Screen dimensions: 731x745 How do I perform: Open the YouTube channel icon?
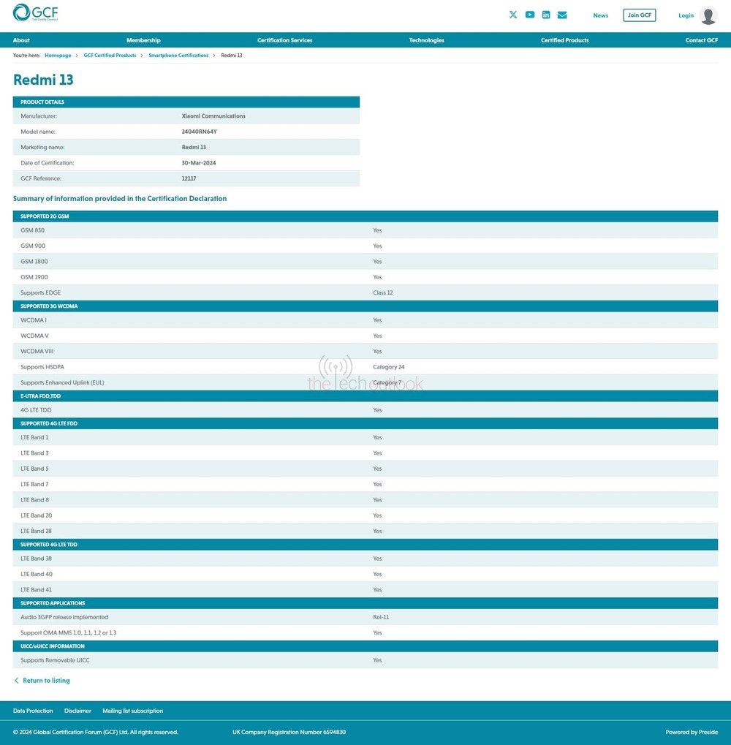pyautogui.click(x=530, y=15)
